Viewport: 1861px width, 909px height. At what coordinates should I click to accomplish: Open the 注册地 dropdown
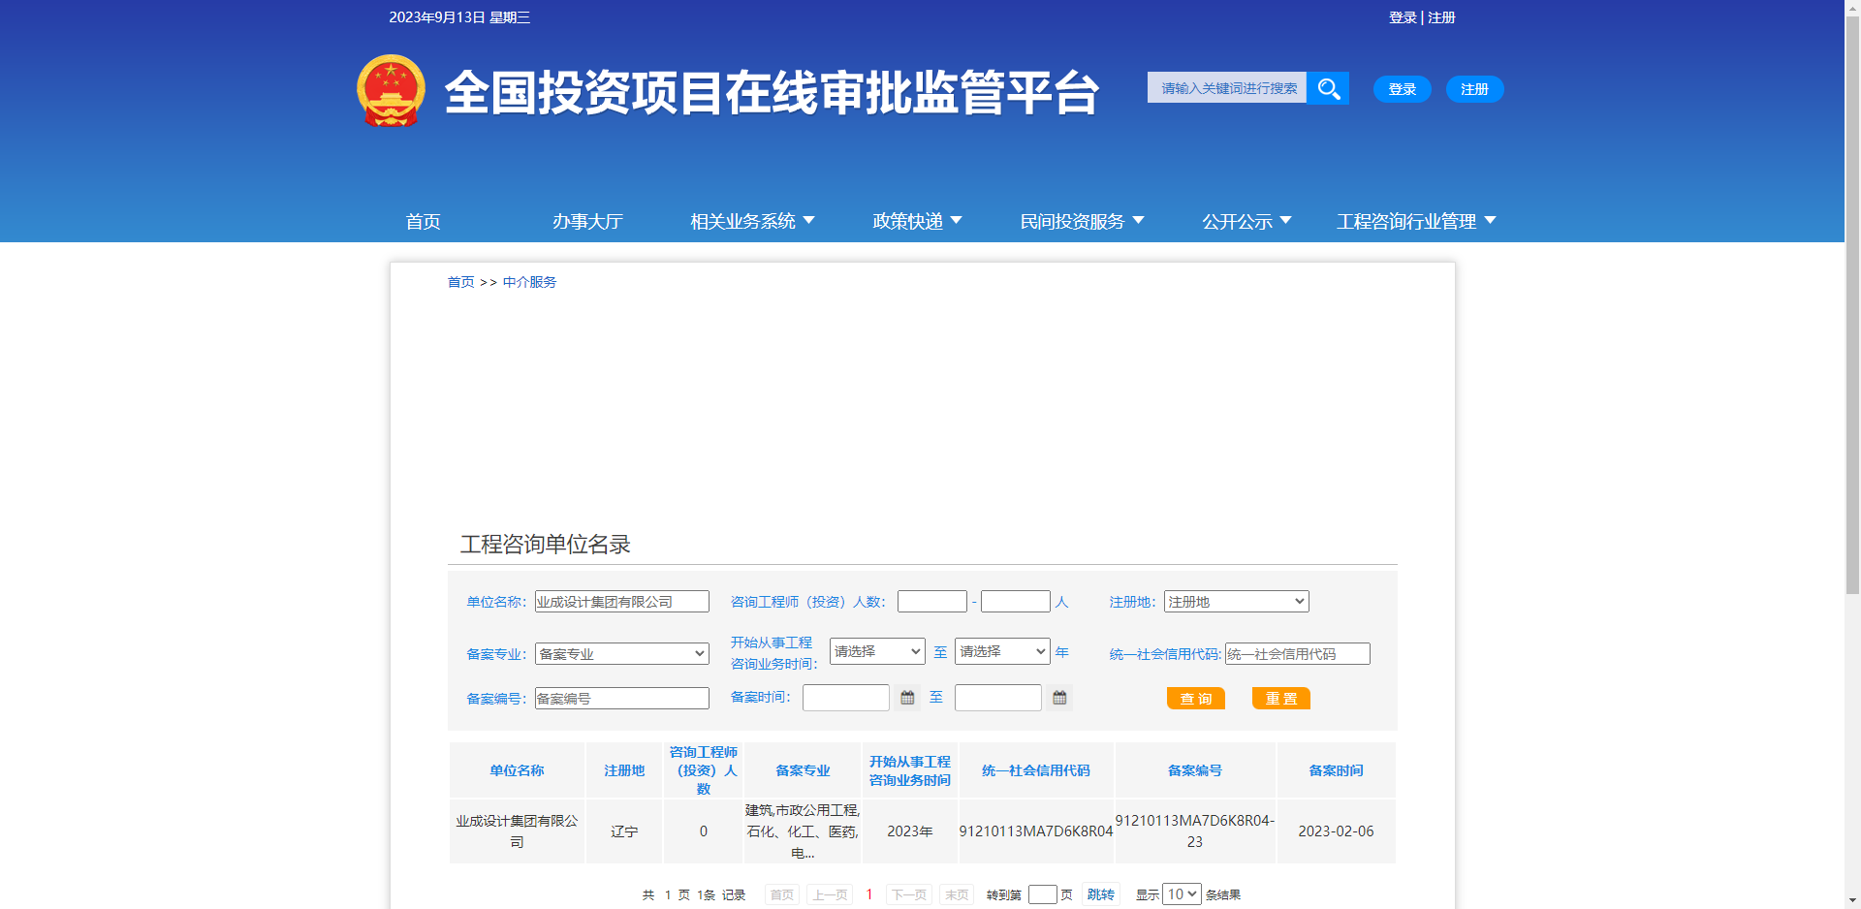[x=1235, y=601]
